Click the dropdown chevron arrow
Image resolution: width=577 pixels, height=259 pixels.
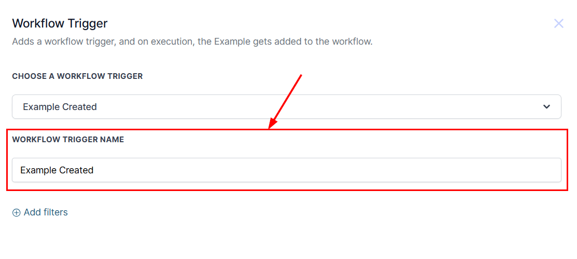coord(546,107)
